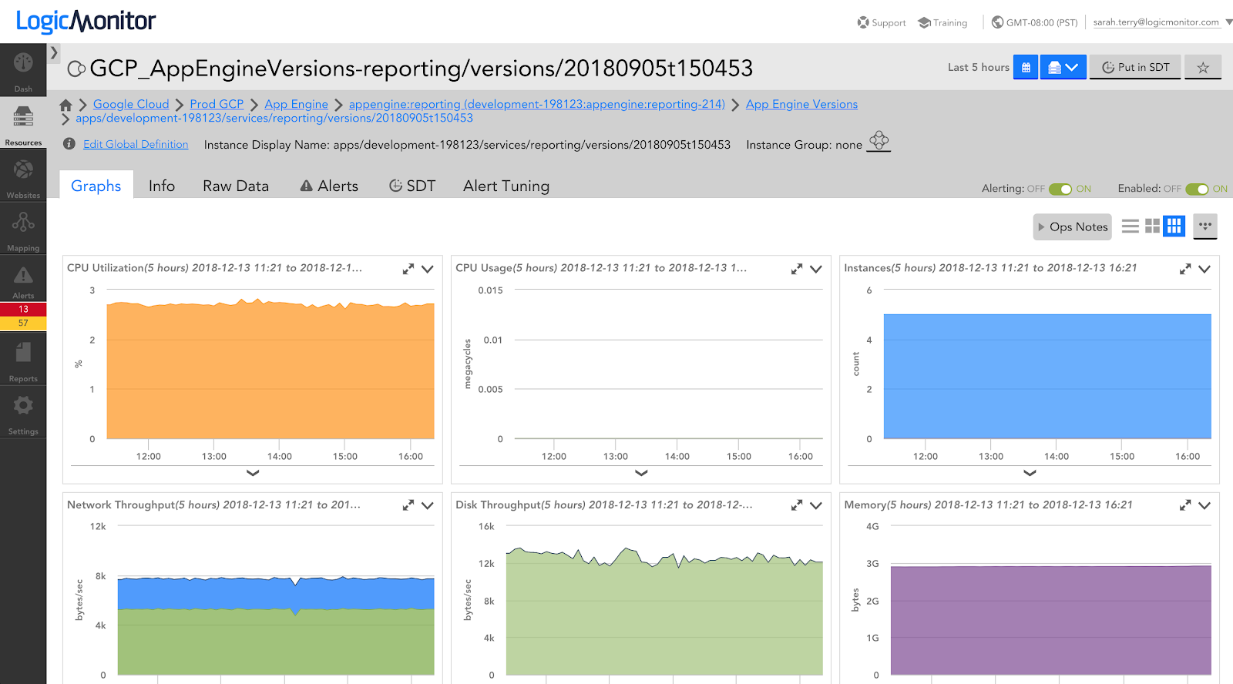Switch graphs to three-column grid layout
Viewport: 1233px width, 684px height.
click(1174, 226)
